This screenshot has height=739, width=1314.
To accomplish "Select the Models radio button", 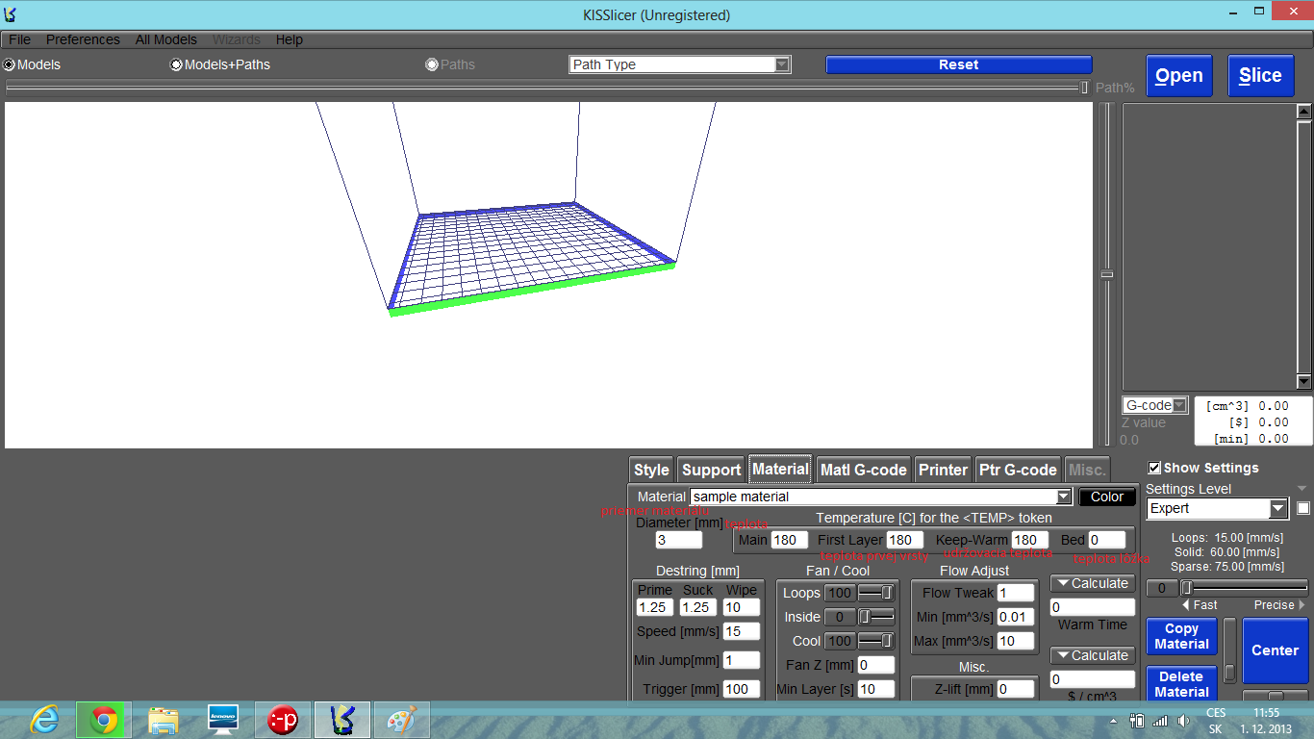I will 10,64.
